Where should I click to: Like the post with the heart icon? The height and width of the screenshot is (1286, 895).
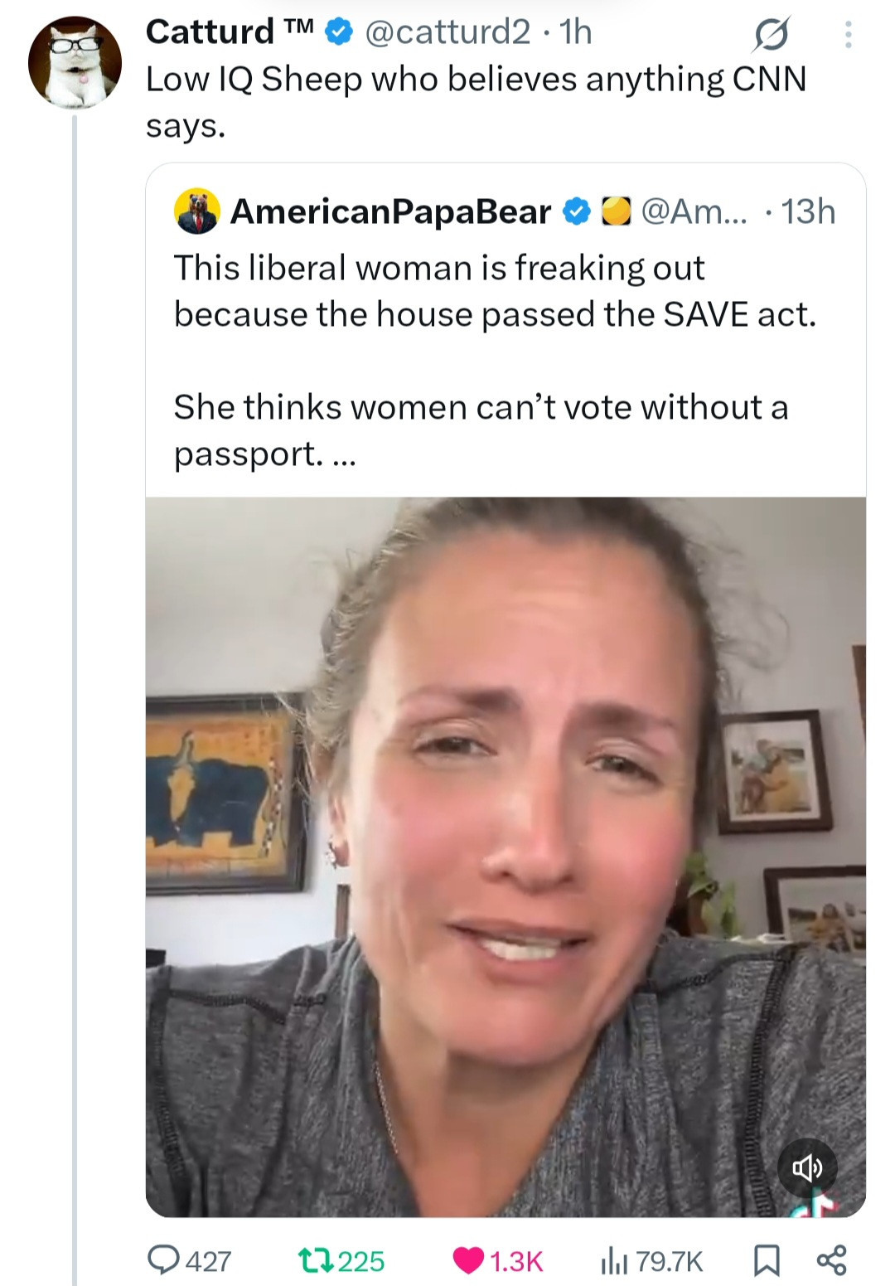coord(468,1260)
